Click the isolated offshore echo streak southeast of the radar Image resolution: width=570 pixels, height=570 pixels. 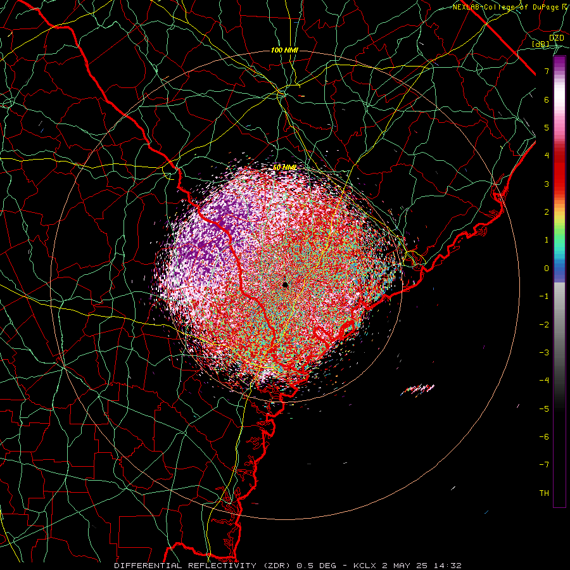(x=418, y=389)
